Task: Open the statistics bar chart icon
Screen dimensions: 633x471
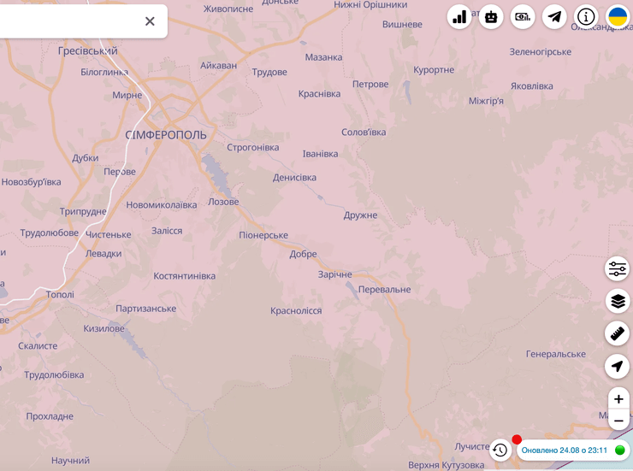Action: (x=459, y=16)
